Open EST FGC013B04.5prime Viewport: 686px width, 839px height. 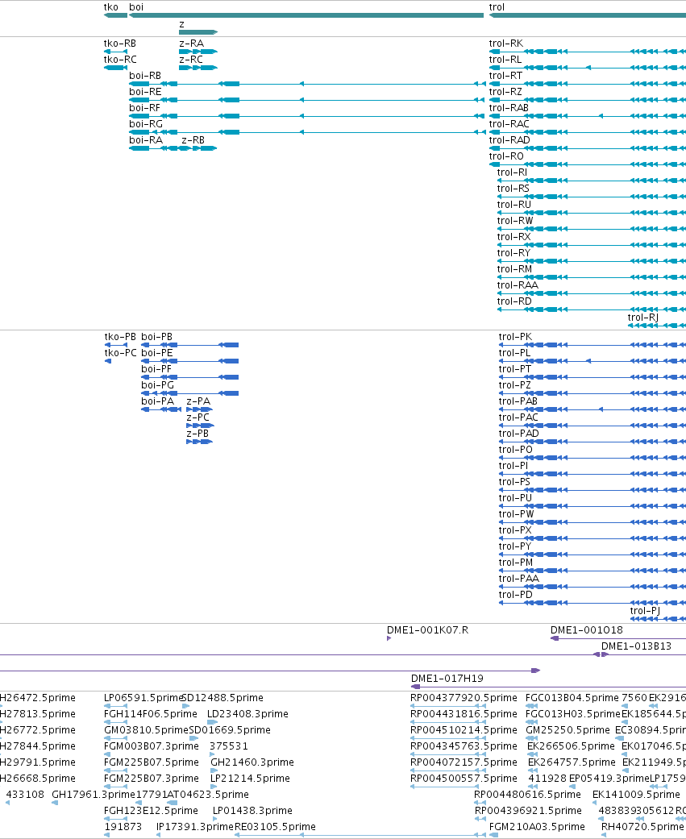tap(572, 698)
